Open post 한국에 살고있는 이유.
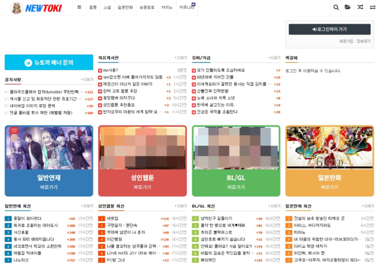The height and width of the screenshot is (270, 379). click(215, 105)
